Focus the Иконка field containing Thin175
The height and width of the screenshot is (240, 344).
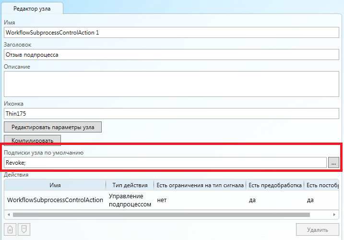pos(171,114)
